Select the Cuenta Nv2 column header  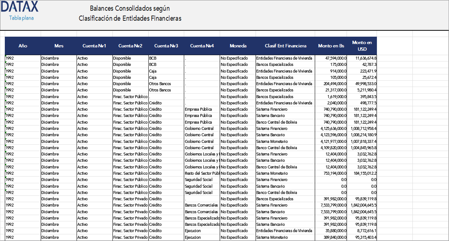click(x=130, y=46)
